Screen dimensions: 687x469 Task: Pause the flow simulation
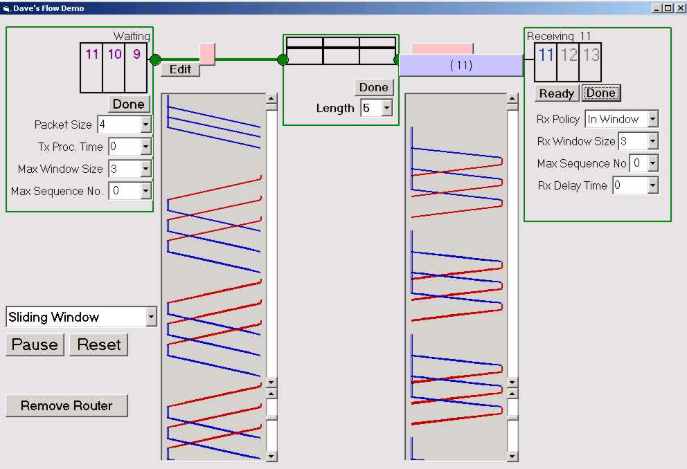[x=35, y=344]
